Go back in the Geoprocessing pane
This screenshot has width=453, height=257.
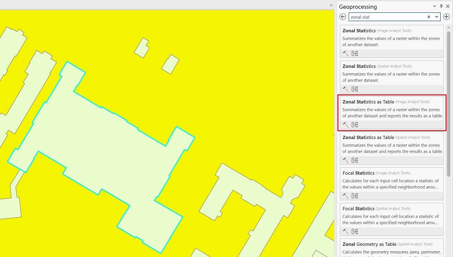click(x=343, y=17)
